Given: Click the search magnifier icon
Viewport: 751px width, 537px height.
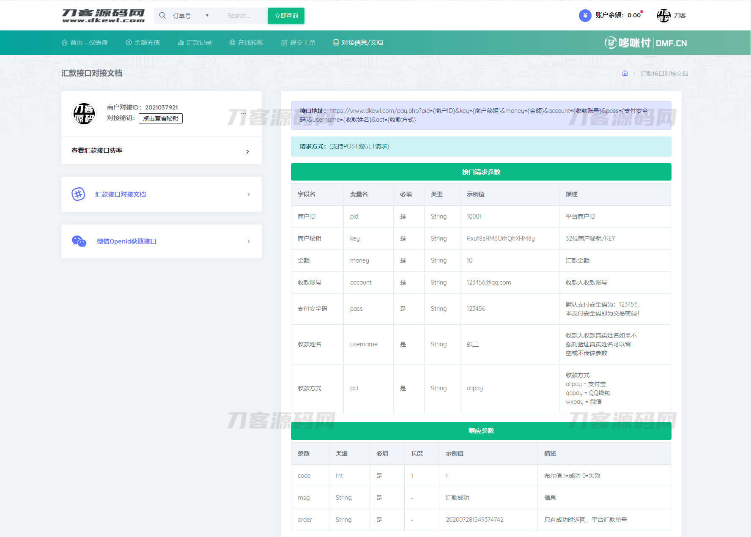Looking at the screenshot, I should (162, 16).
